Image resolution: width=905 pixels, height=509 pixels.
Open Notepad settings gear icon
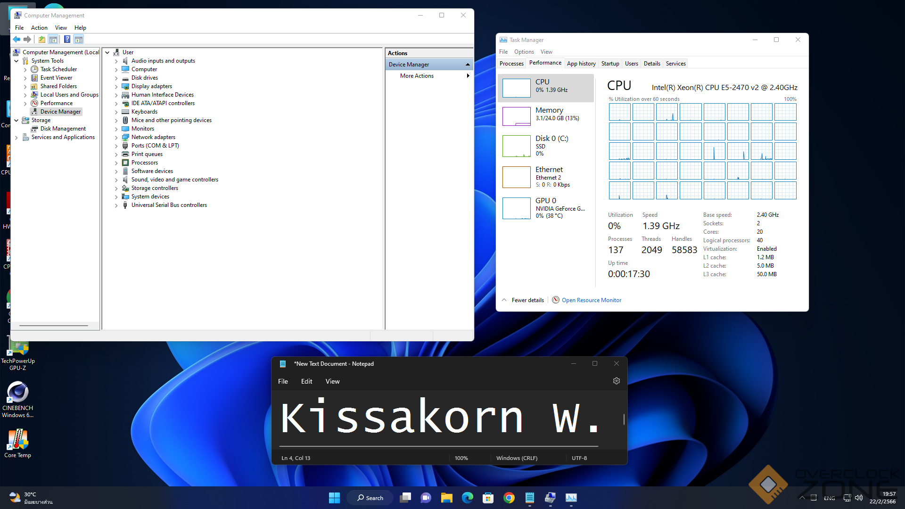616,381
